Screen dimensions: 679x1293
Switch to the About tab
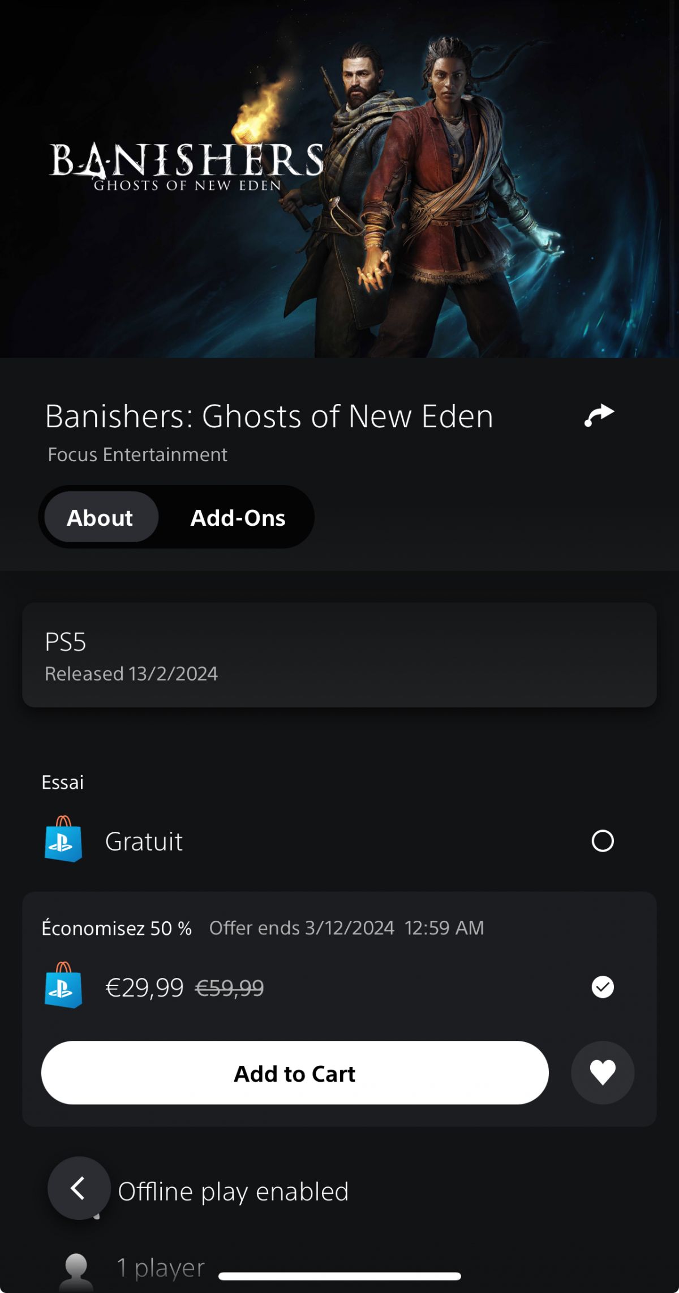click(100, 518)
